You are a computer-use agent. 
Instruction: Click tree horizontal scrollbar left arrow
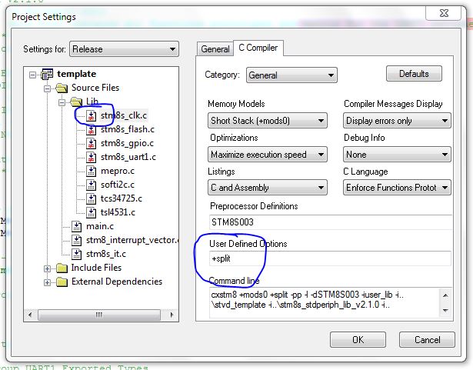click(x=30, y=315)
